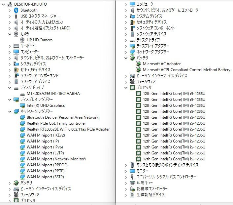Select WAN Miniport (PPTP) entry
This screenshot has width=233, height=205.
click(x=46, y=171)
